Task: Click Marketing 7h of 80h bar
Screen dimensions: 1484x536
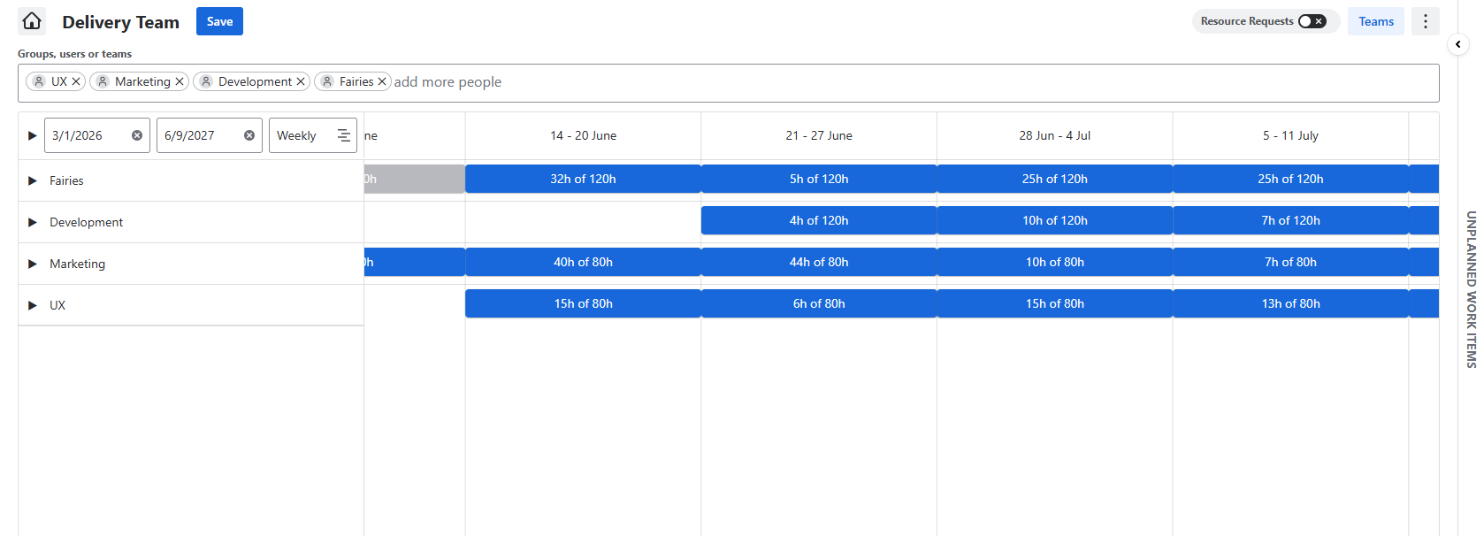Action: (x=1290, y=262)
